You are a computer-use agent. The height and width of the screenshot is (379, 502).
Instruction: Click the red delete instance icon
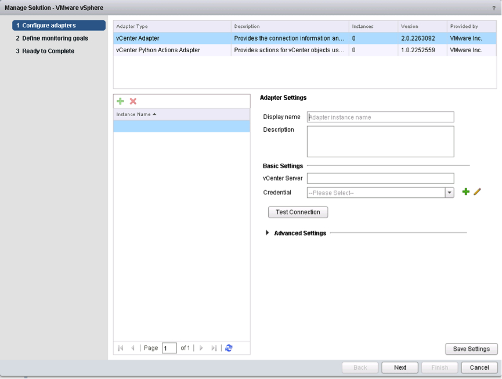[x=133, y=101]
